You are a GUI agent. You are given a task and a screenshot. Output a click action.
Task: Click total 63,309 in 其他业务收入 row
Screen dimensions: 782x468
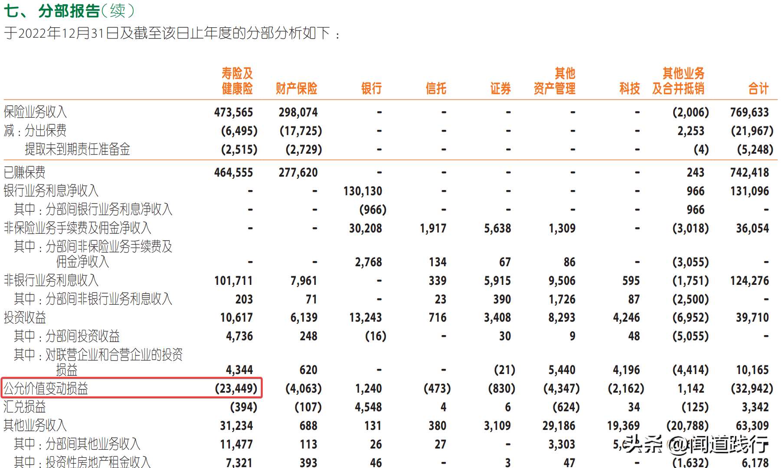(753, 426)
